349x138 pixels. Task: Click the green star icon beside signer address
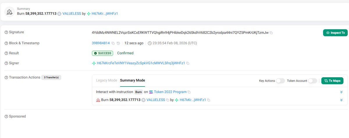[x=94, y=63]
